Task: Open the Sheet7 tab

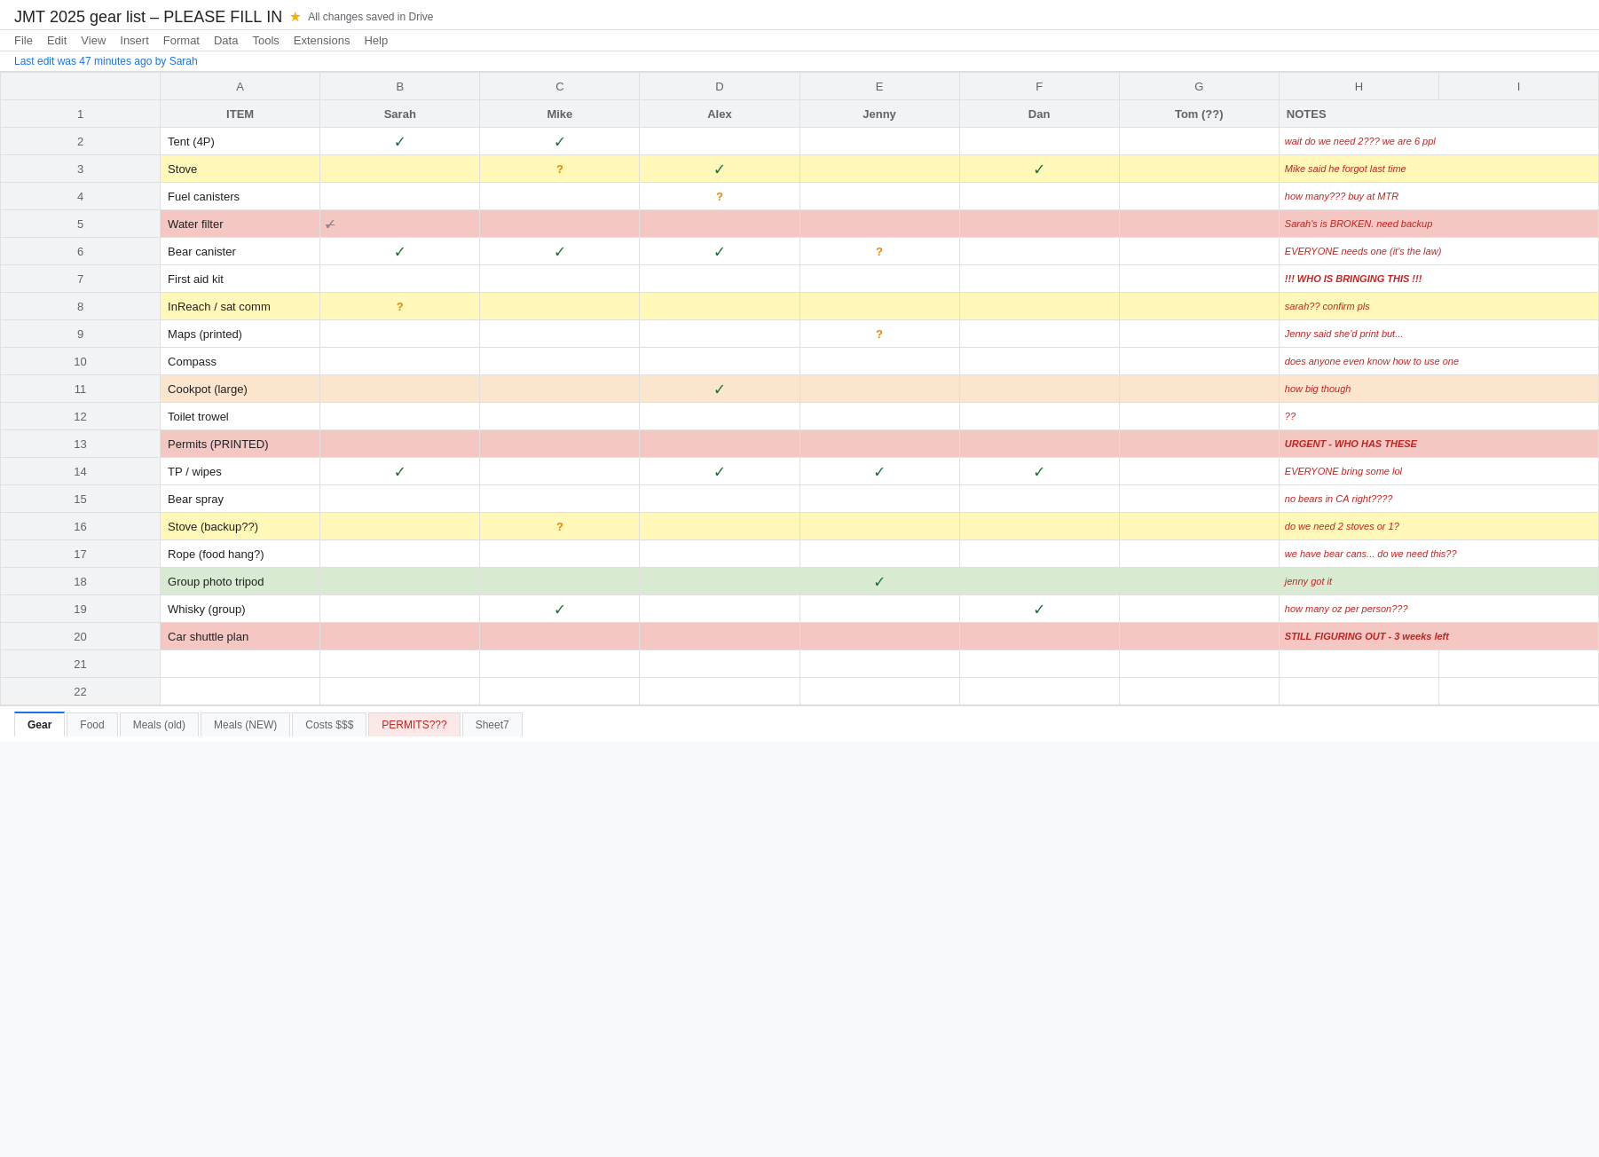Action: point(492,724)
